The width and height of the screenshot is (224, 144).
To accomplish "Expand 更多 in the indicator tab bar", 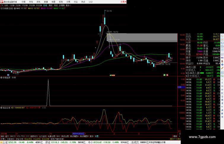I will click(92, 136).
